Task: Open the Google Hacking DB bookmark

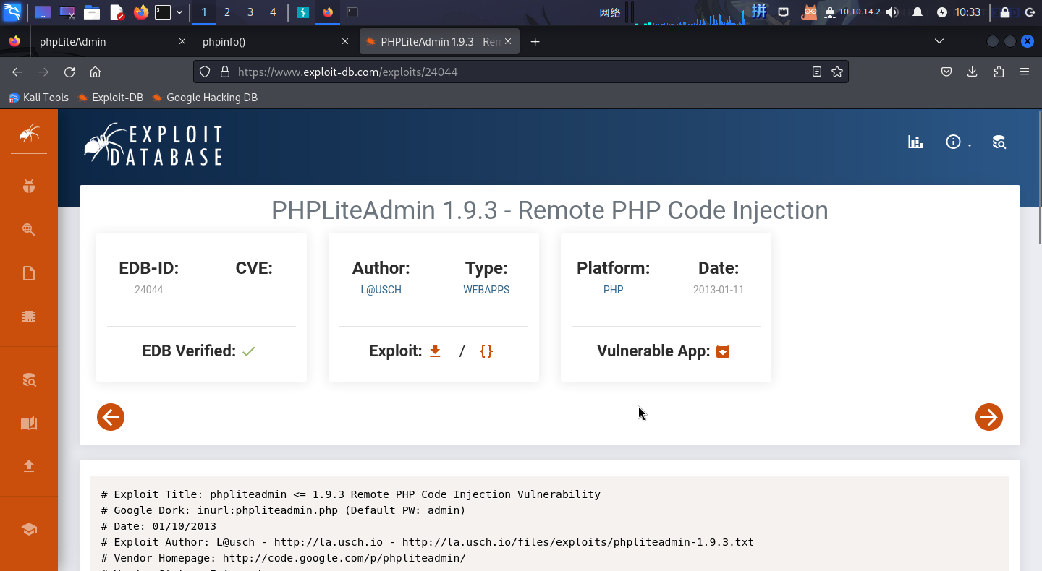Action: (204, 98)
